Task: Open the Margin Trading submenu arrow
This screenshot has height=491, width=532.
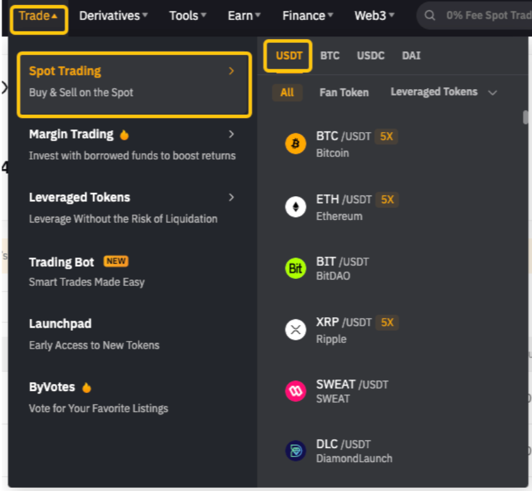Action: [231, 134]
